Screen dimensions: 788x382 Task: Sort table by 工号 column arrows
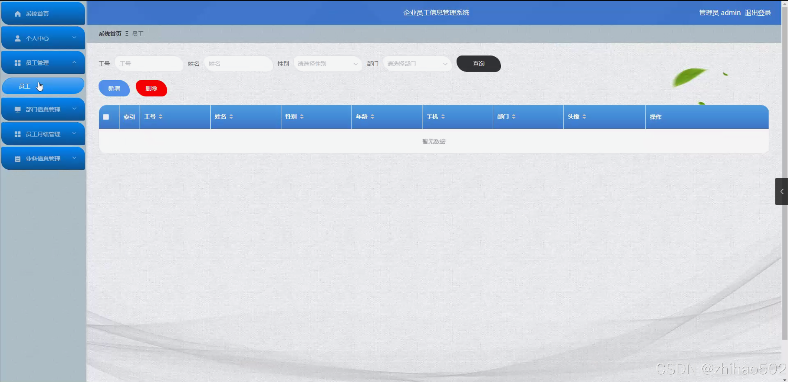[x=160, y=117]
